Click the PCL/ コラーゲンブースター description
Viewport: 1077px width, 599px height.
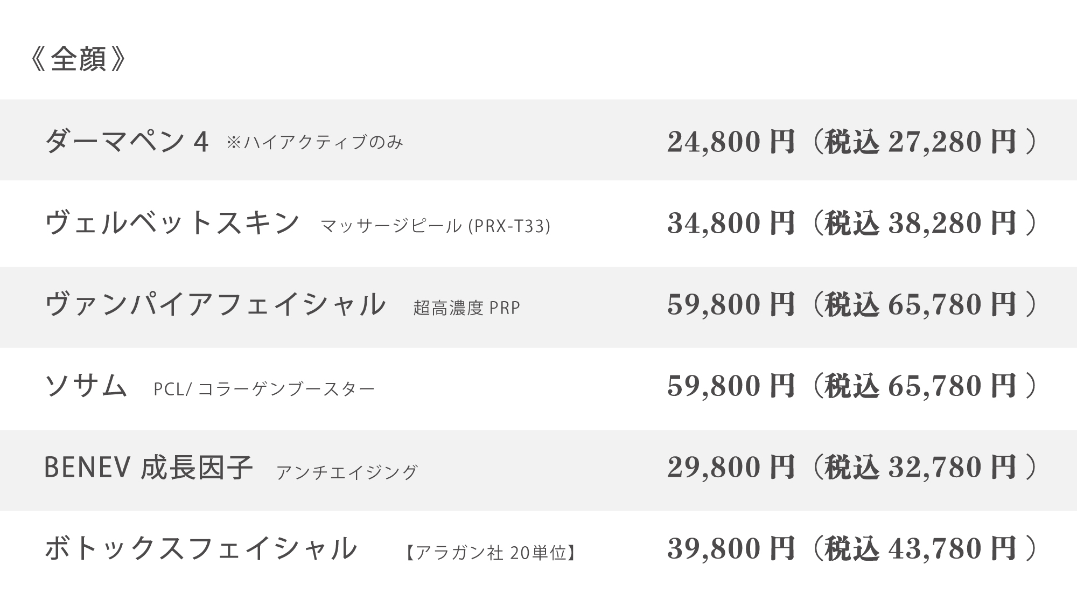264,389
